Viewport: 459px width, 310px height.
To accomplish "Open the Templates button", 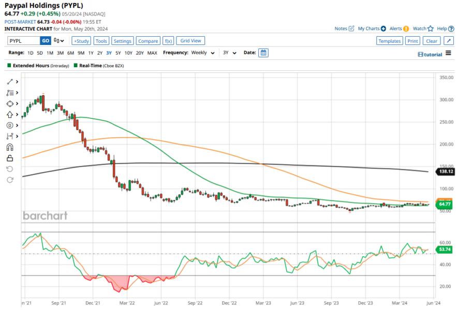I will (x=389, y=41).
